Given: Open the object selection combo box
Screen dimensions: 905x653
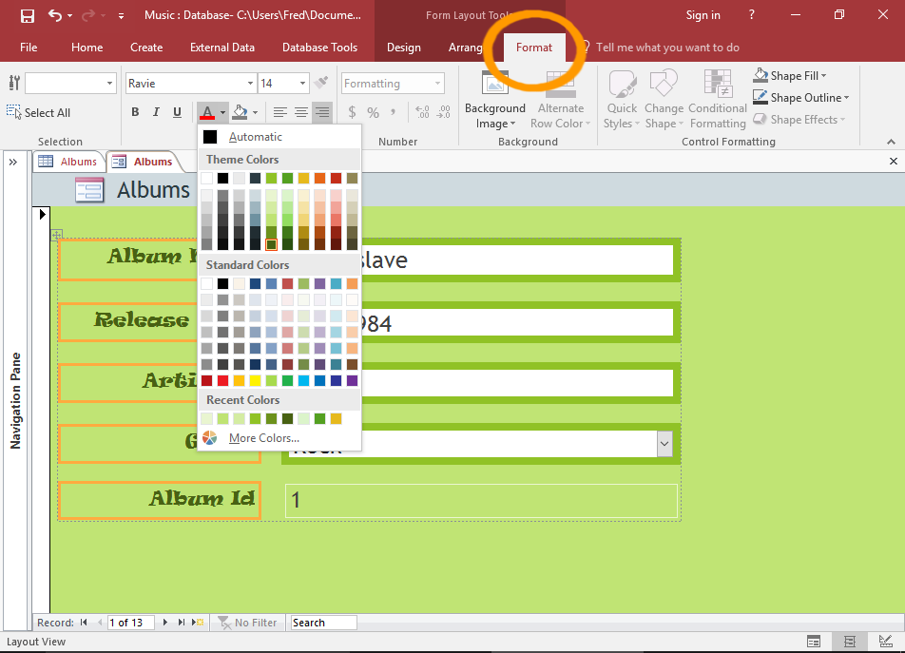Looking at the screenshot, I should tap(70, 83).
